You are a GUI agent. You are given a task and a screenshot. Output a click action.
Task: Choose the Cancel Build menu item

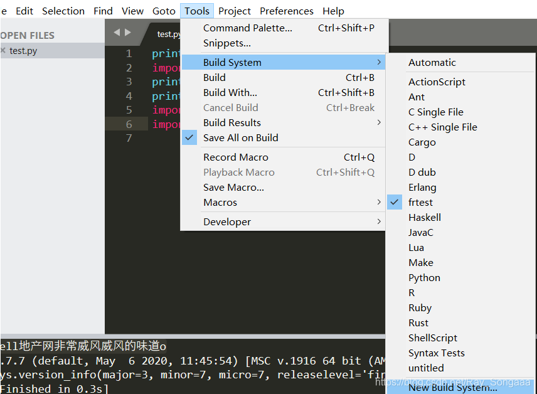[x=283, y=107]
